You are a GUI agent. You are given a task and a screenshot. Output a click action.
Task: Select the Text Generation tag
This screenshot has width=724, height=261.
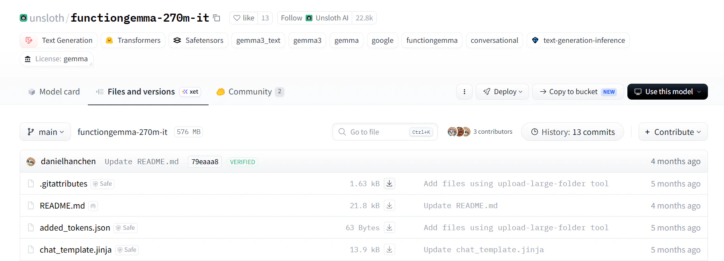(59, 40)
